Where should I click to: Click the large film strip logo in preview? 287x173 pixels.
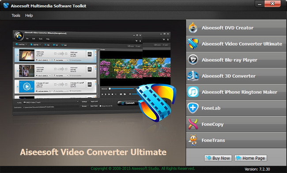pyautogui.click(x=156, y=103)
